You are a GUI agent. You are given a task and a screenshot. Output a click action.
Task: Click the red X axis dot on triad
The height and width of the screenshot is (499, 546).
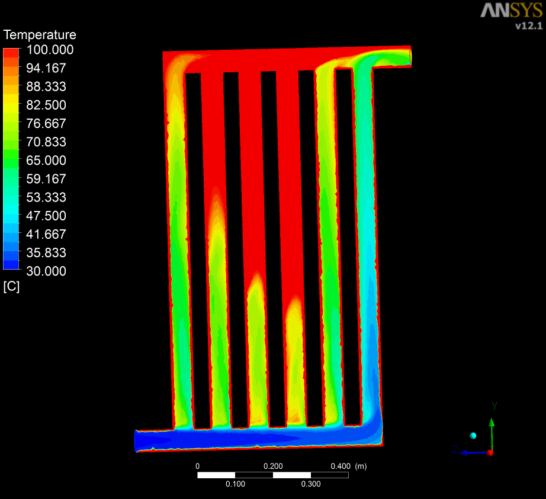[490, 452]
